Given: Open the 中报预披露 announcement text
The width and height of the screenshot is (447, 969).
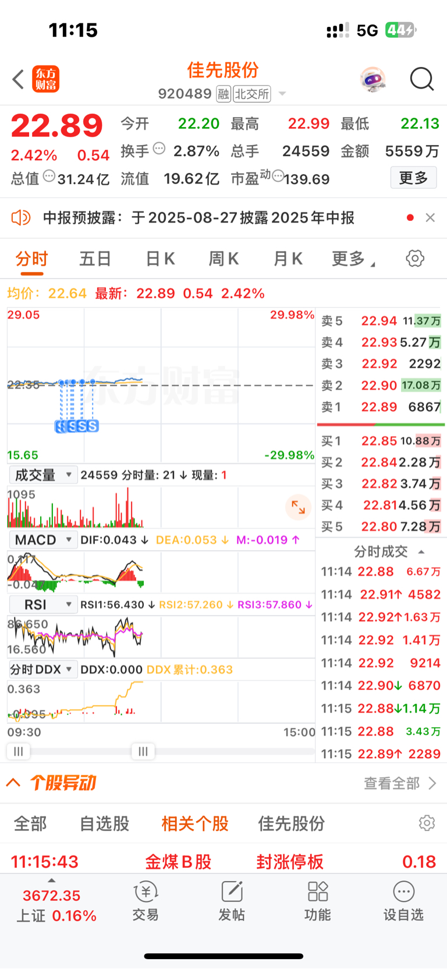Looking at the screenshot, I should tap(198, 218).
